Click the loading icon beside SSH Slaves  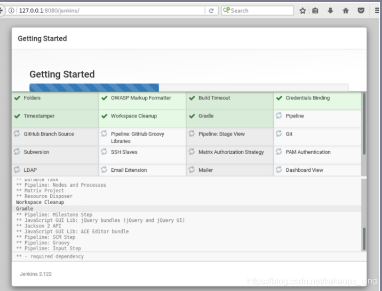(104, 152)
